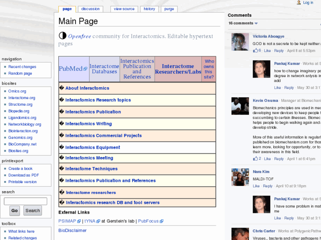Click Who owns this site?
This screenshot has height=240, width=321.
point(208,69)
